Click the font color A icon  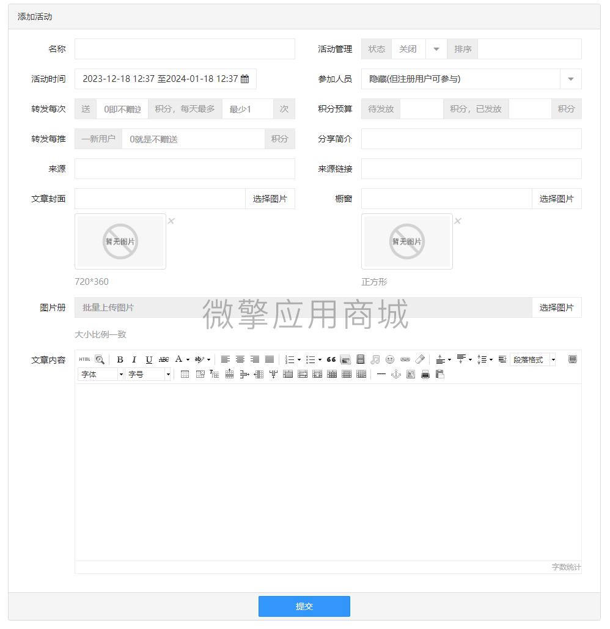coord(179,359)
